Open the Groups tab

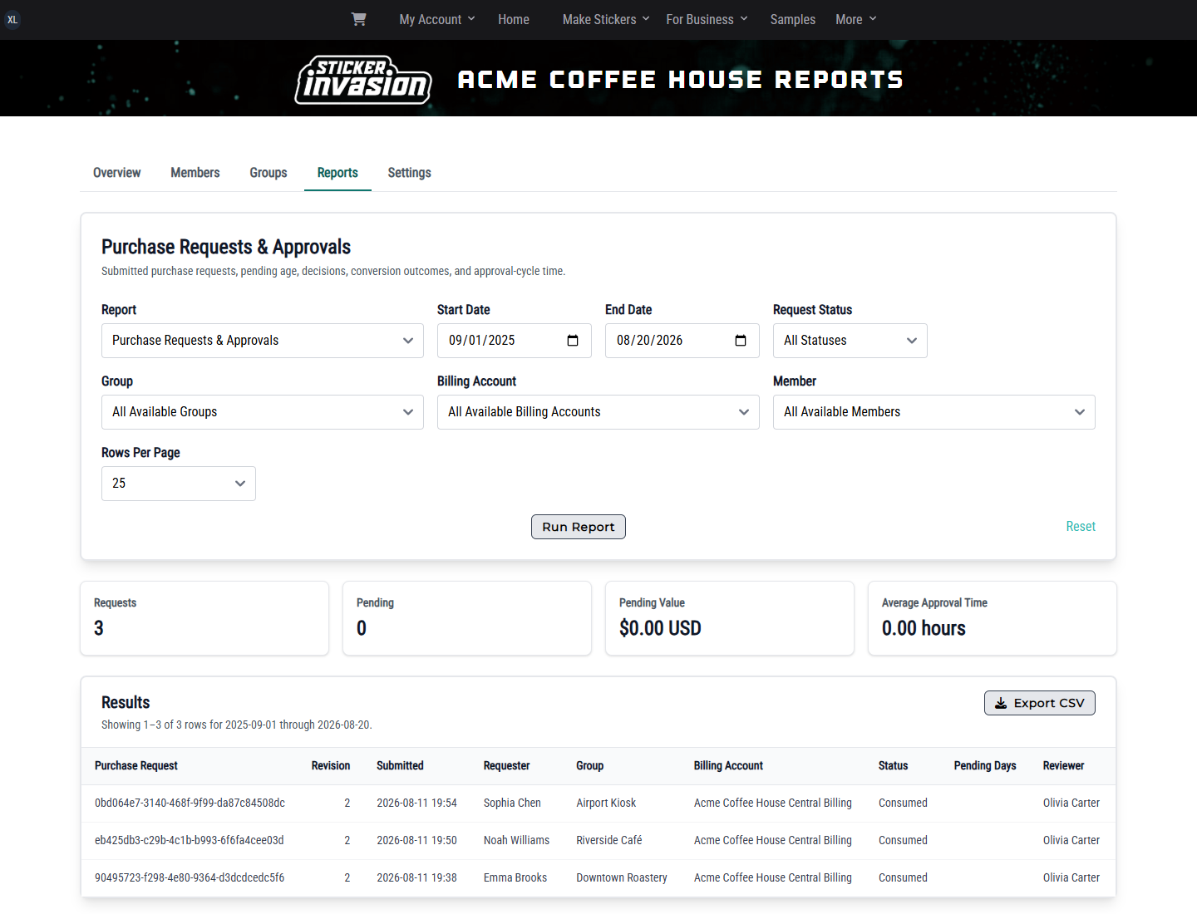[268, 173]
